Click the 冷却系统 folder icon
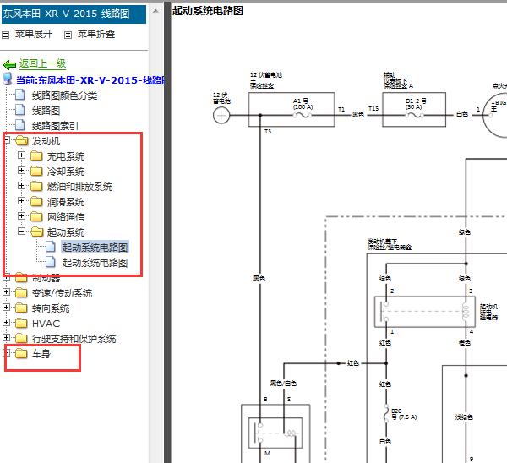 point(36,171)
